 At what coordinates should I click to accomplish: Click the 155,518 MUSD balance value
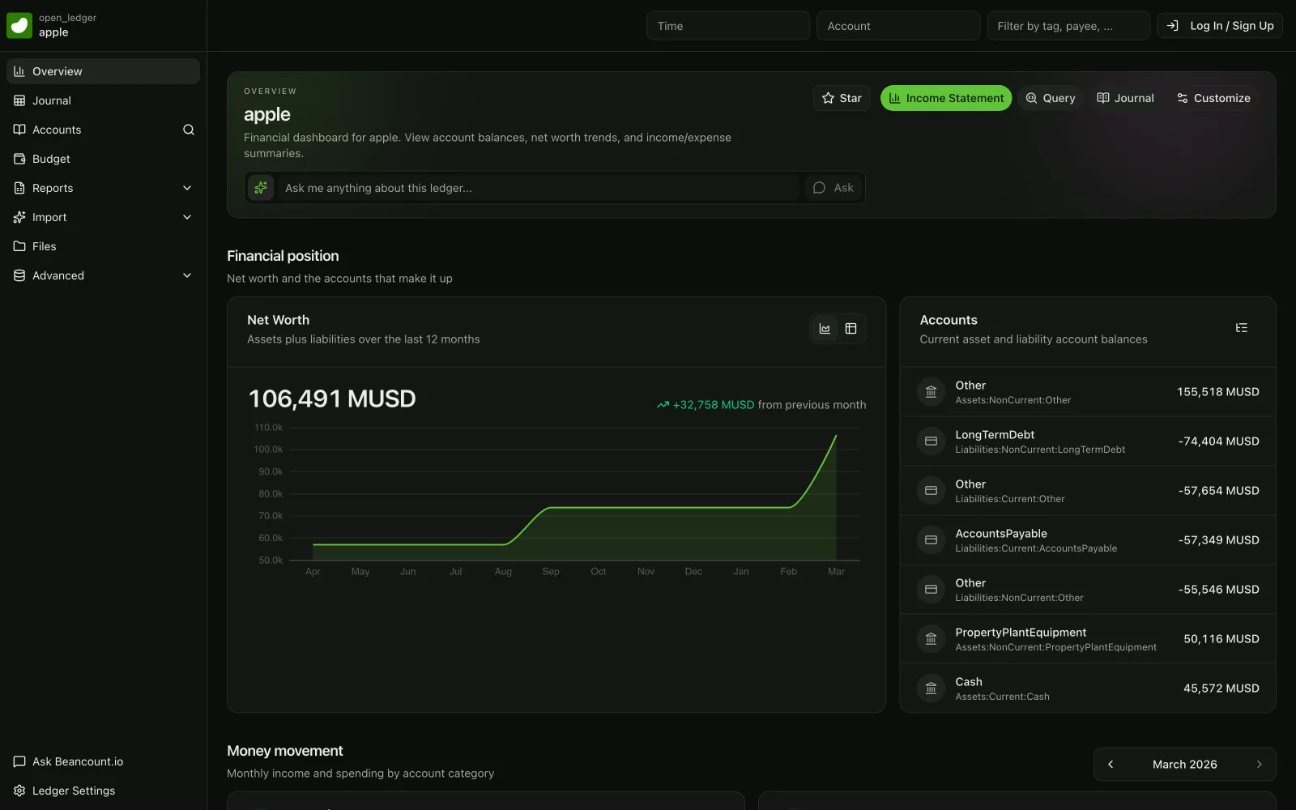click(1218, 392)
